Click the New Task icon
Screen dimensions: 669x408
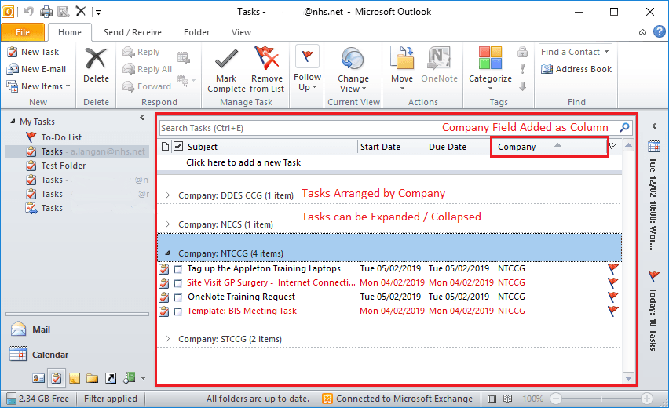(13, 52)
